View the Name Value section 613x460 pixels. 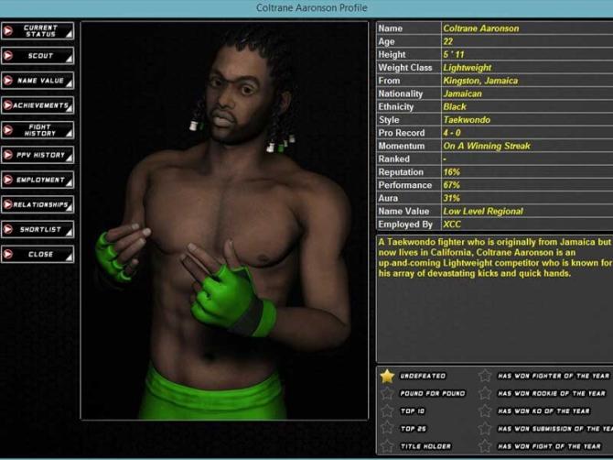pos(38,81)
